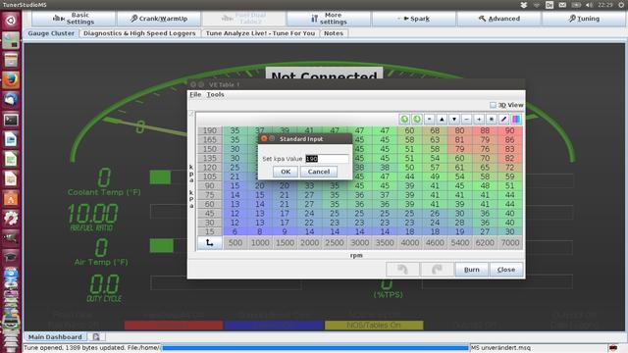Open the table color settings icon
This screenshot has width=628, height=353.
click(516, 119)
